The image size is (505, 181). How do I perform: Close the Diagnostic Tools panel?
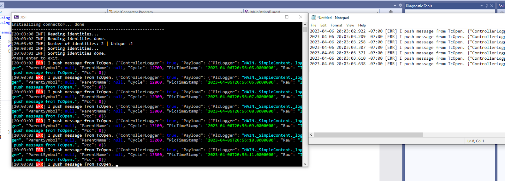coord(491,6)
